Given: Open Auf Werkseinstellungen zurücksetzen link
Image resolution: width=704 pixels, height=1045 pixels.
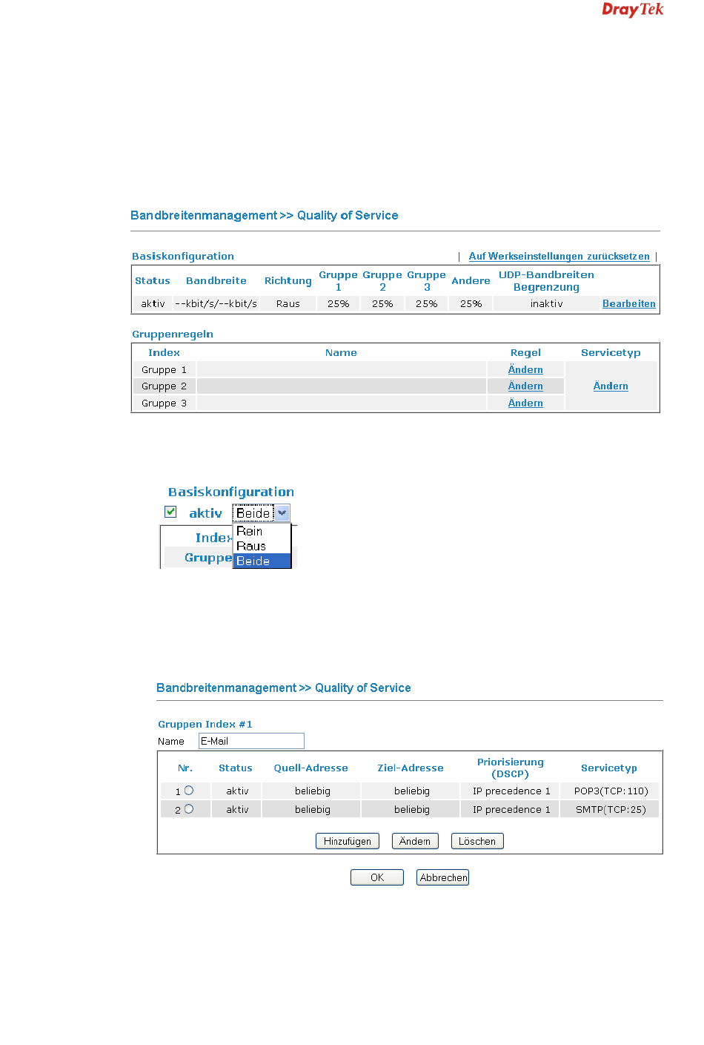Looking at the screenshot, I should click(x=559, y=257).
